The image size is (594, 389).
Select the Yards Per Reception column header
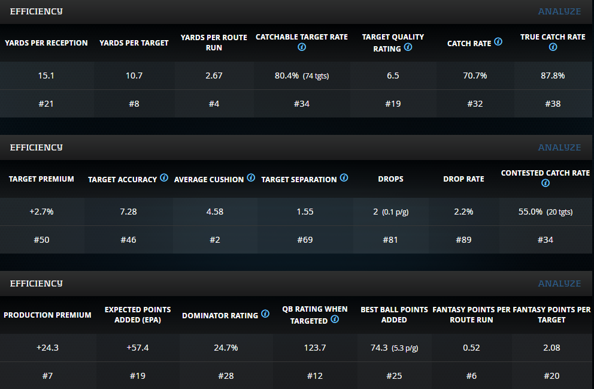point(46,43)
